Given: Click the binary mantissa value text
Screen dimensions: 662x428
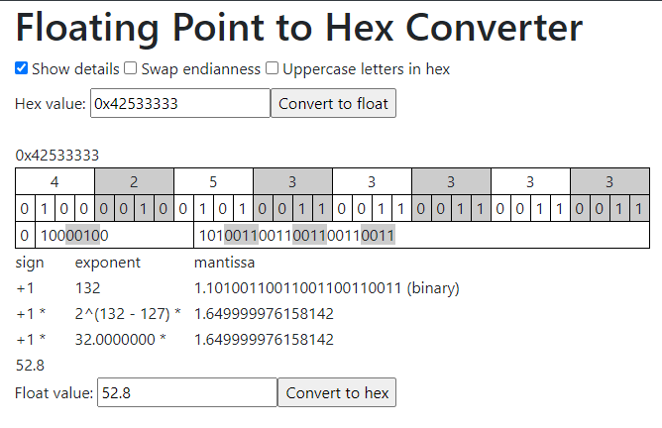Looking at the screenshot, I should click(x=326, y=288).
